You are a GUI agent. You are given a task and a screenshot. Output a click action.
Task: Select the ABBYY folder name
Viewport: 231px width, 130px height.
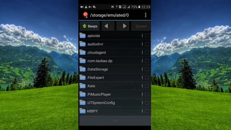(x=92, y=111)
